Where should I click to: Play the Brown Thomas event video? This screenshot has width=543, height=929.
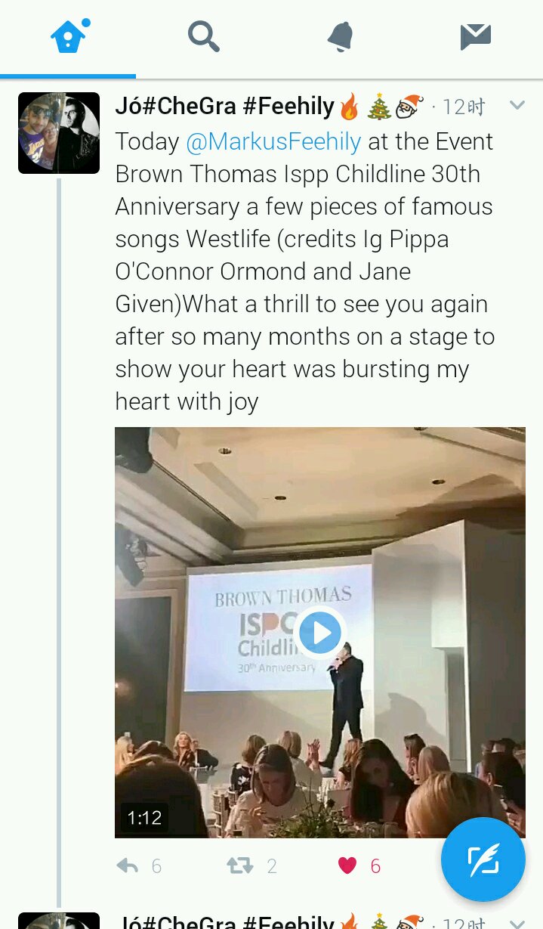click(x=320, y=633)
